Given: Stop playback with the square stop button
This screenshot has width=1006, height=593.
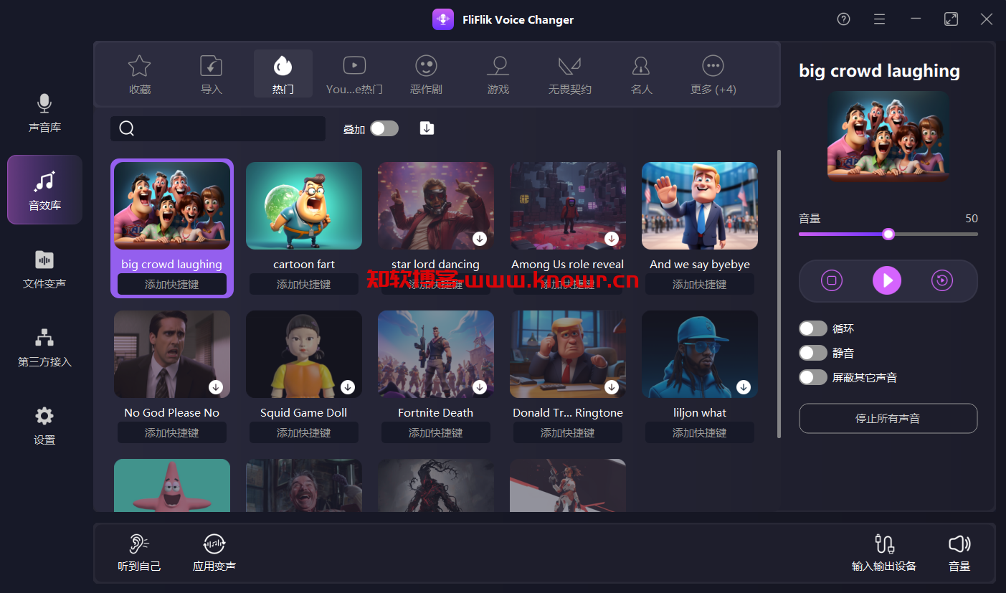Looking at the screenshot, I should pos(832,280).
